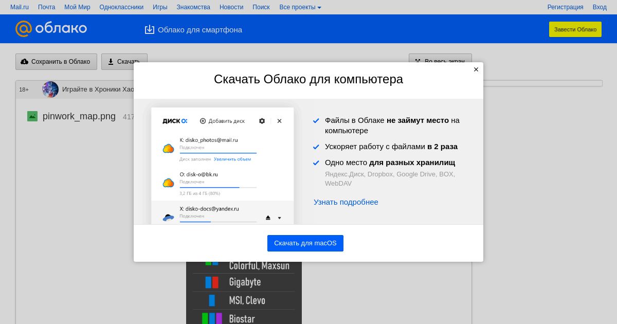The width and height of the screenshot is (617, 324).
Task: Open the Поиск top link
Action: (261, 7)
